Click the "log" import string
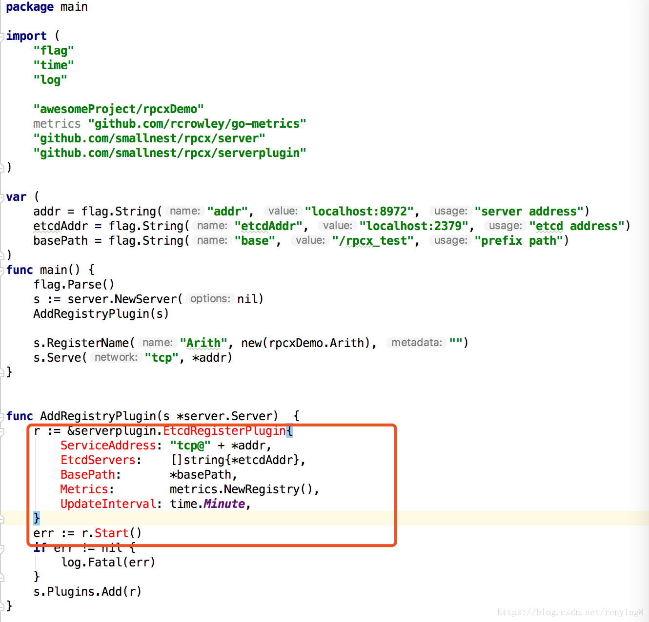The height and width of the screenshot is (622, 649). (x=50, y=80)
